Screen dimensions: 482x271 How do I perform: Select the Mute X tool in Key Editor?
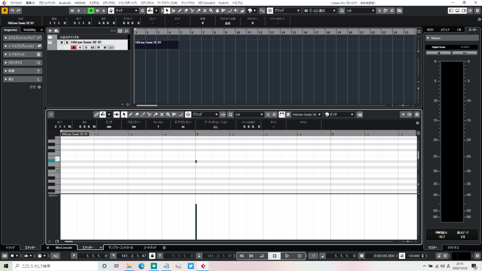pos(162,115)
